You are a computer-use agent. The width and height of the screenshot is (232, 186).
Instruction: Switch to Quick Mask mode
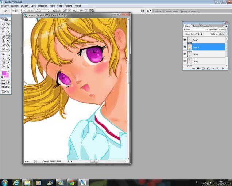click(x=8, y=82)
